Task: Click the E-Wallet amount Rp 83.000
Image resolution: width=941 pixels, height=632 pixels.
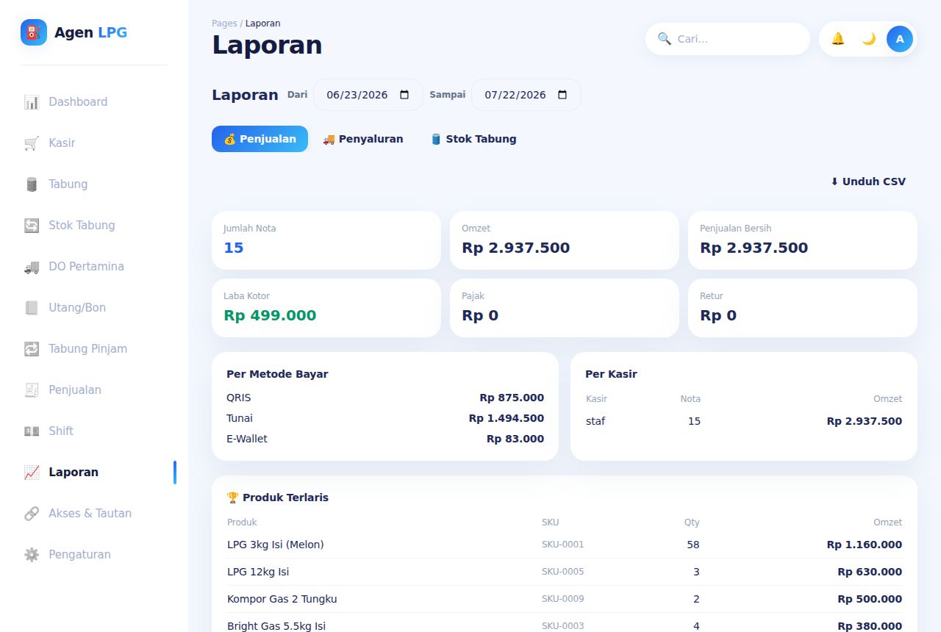Action: pyautogui.click(x=515, y=439)
